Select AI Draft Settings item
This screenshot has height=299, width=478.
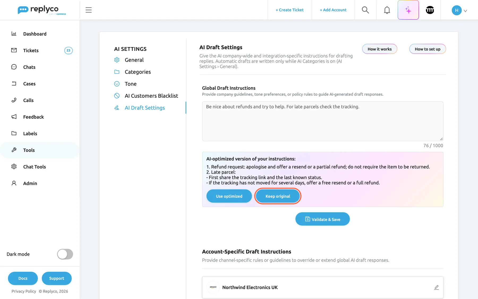click(145, 108)
